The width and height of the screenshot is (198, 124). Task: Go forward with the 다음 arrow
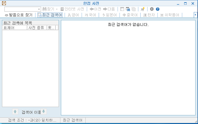tap(109, 9)
